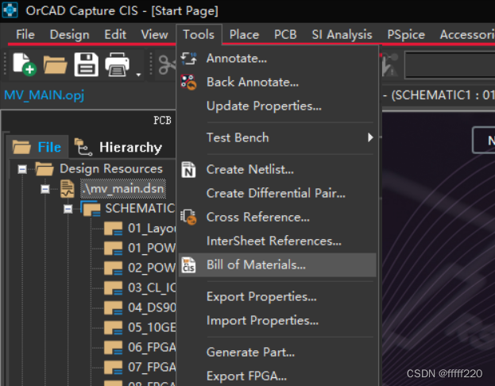495x386 pixels.
Task: Click the 01_Layou schematic page icon
Action: click(x=113, y=228)
